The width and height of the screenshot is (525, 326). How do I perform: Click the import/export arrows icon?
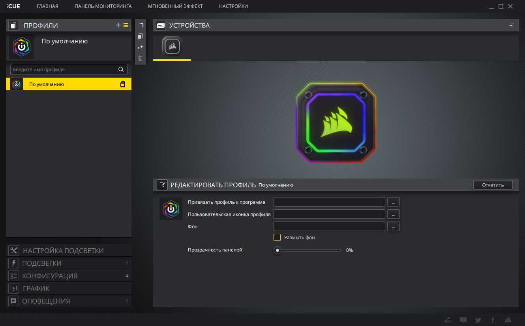click(x=140, y=47)
